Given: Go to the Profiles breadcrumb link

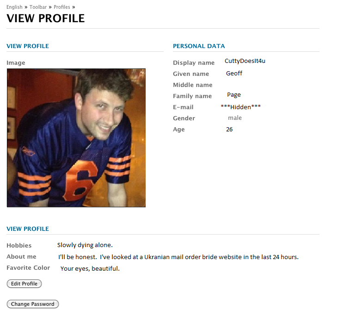Looking at the screenshot, I should point(62,7).
